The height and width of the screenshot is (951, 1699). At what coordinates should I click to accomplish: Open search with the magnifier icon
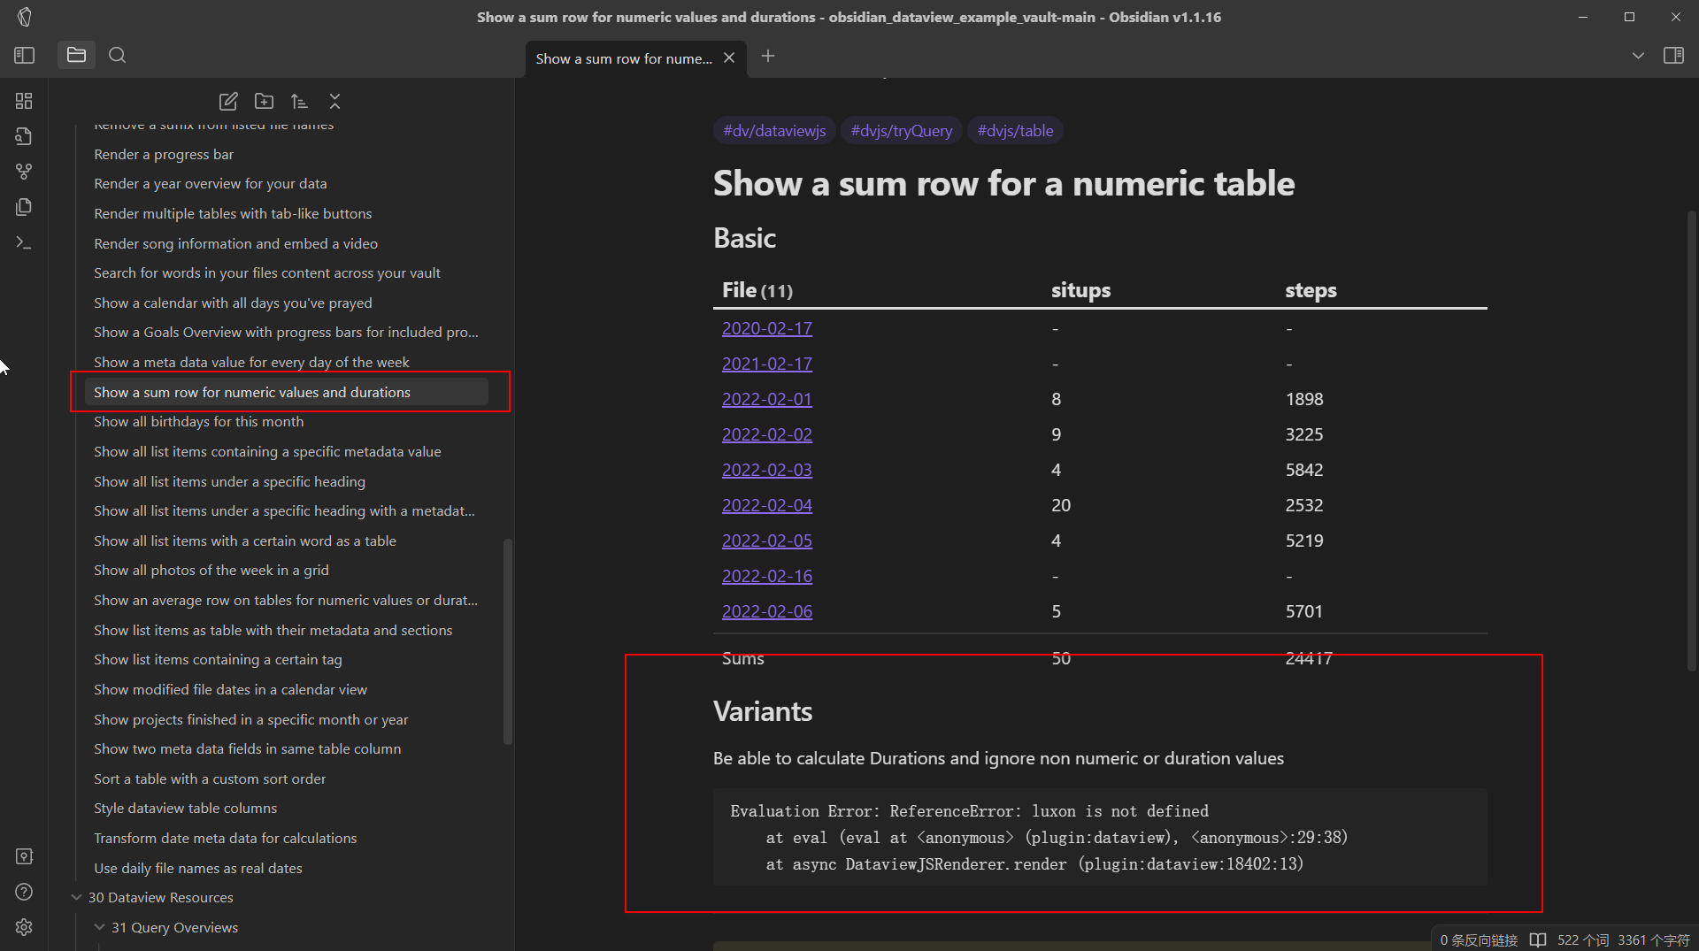pyautogui.click(x=117, y=54)
